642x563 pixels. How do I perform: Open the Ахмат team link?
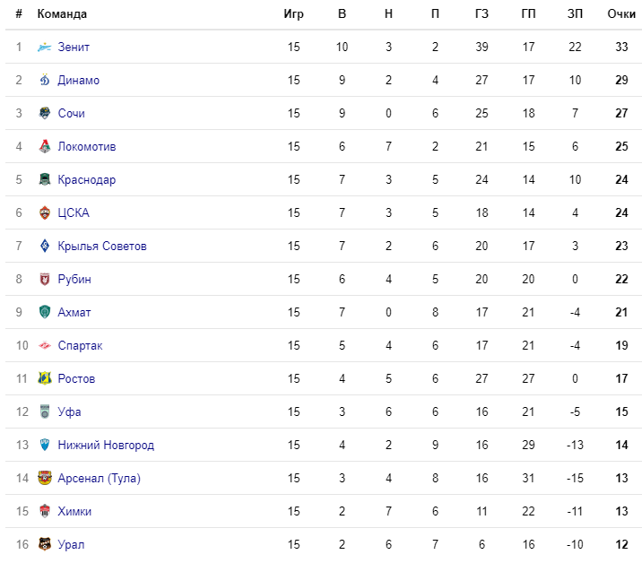click(x=74, y=312)
